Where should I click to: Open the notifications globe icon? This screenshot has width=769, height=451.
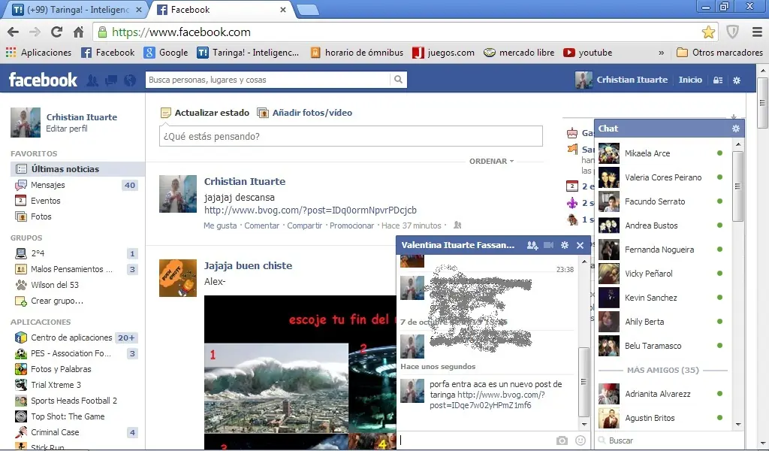pyautogui.click(x=130, y=80)
